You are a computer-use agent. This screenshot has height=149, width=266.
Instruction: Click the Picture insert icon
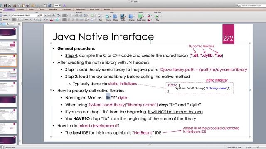click(x=108, y=17)
